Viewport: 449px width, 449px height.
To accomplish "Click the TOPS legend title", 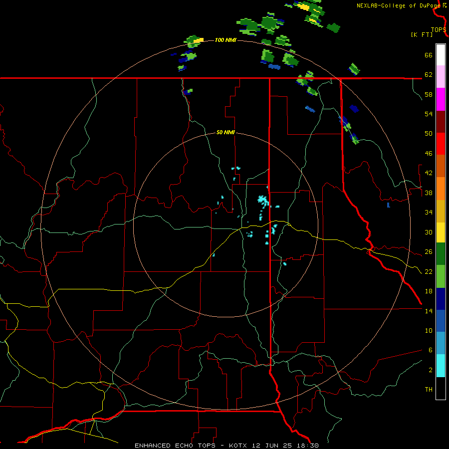I will 439,29.
